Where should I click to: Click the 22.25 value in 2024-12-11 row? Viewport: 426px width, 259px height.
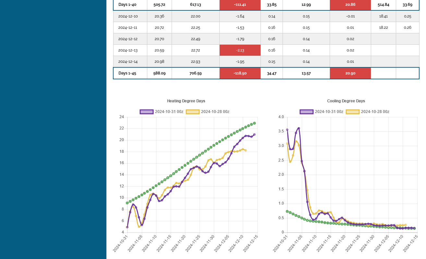coord(196,28)
